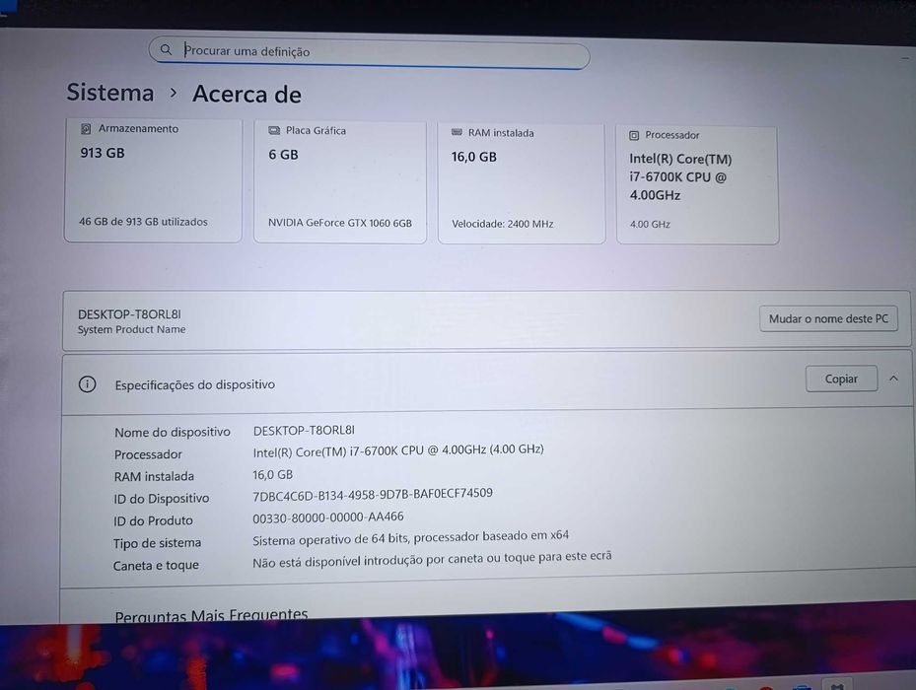916x690 pixels.
Task: Click the info icon beside Especificações do dispositivo
Action: 88,384
